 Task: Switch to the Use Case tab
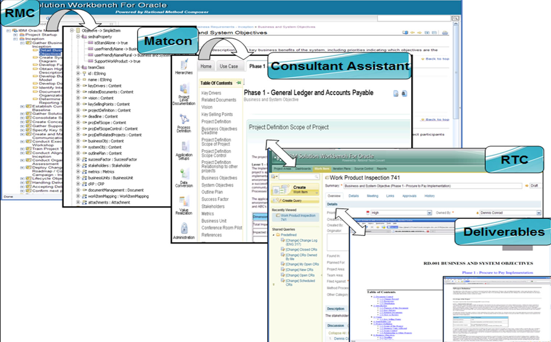tap(228, 66)
